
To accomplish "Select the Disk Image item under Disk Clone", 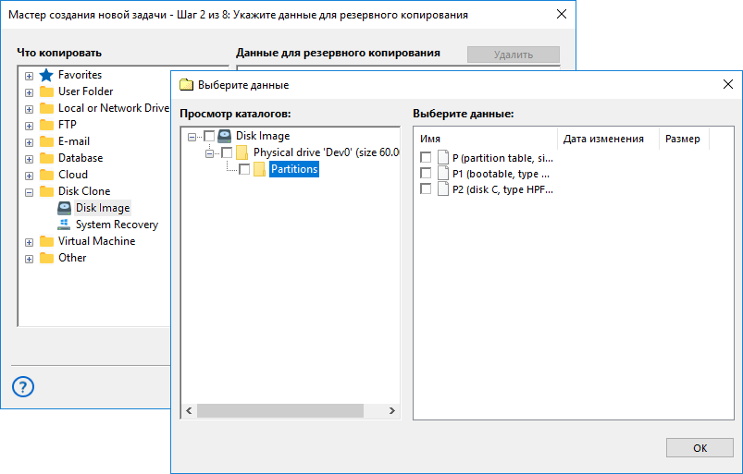I will (x=103, y=208).
